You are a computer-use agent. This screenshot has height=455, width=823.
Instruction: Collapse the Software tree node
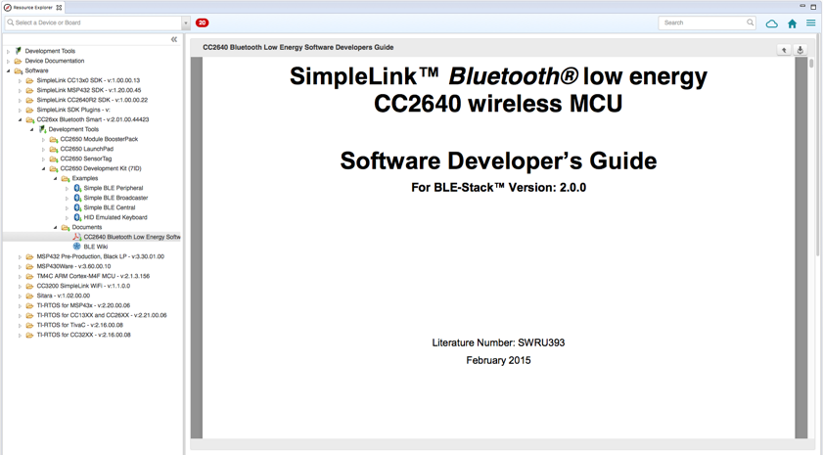8,70
